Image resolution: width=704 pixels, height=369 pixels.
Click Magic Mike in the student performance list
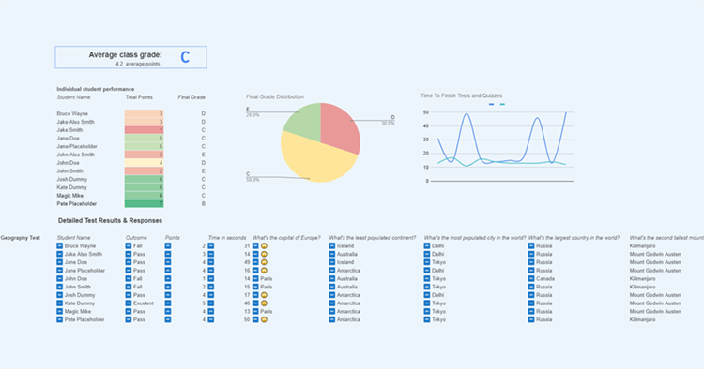[69, 196]
